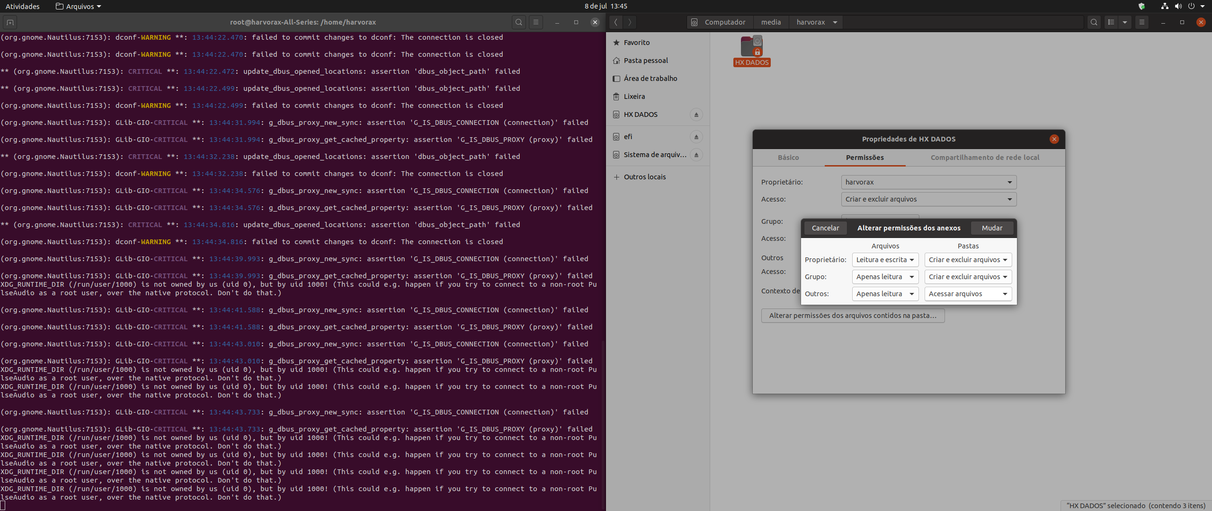The width and height of the screenshot is (1212, 511).
Task: Eject the efi volume
Action: tap(696, 137)
